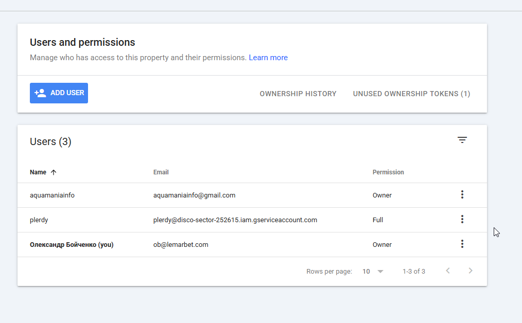Click the ADD USER button
Viewport: 522px width, 323px height.
pos(59,93)
